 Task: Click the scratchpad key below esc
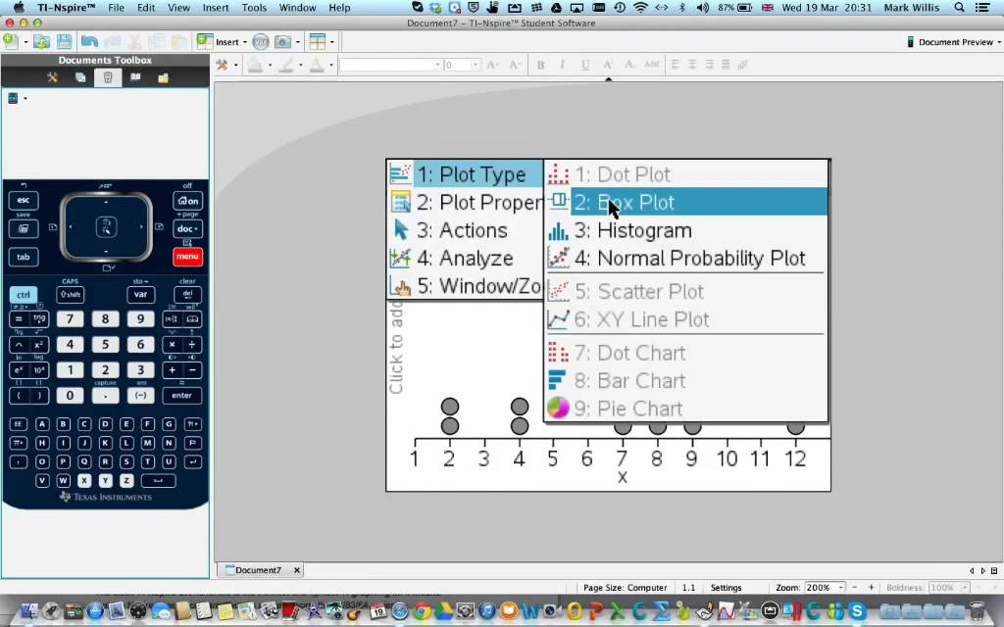pyautogui.click(x=24, y=228)
